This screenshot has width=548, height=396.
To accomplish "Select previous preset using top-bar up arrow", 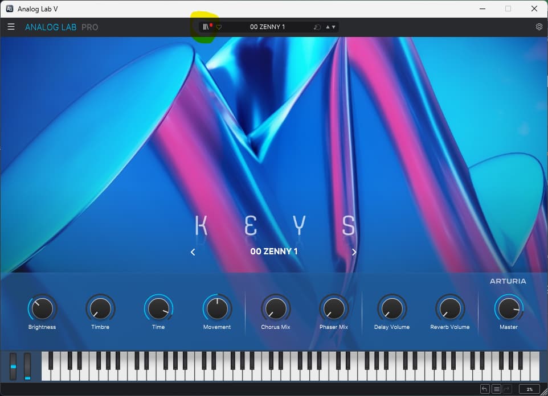I will (328, 27).
